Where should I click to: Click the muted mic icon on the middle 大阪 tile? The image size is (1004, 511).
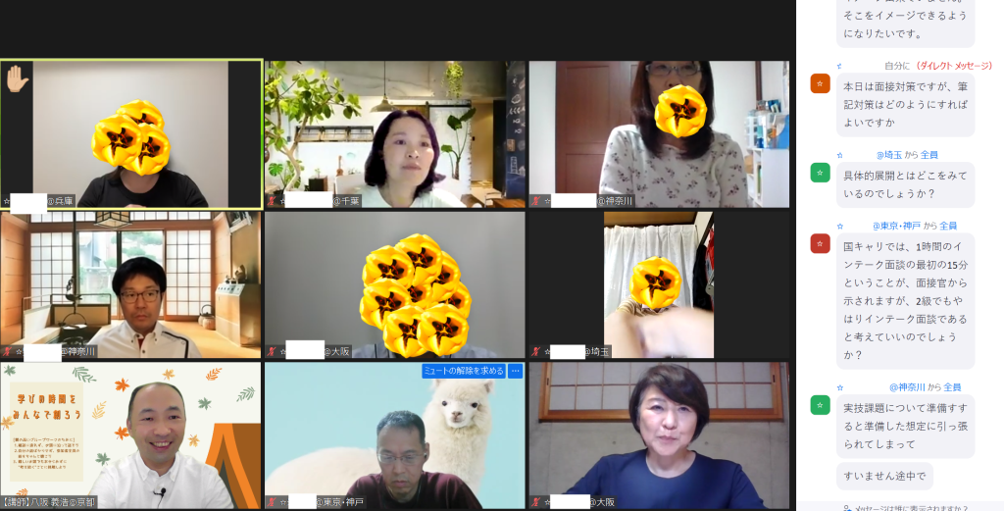pyautogui.click(x=272, y=351)
